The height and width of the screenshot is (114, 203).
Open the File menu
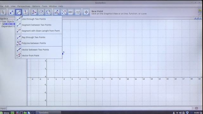[2, 6]
